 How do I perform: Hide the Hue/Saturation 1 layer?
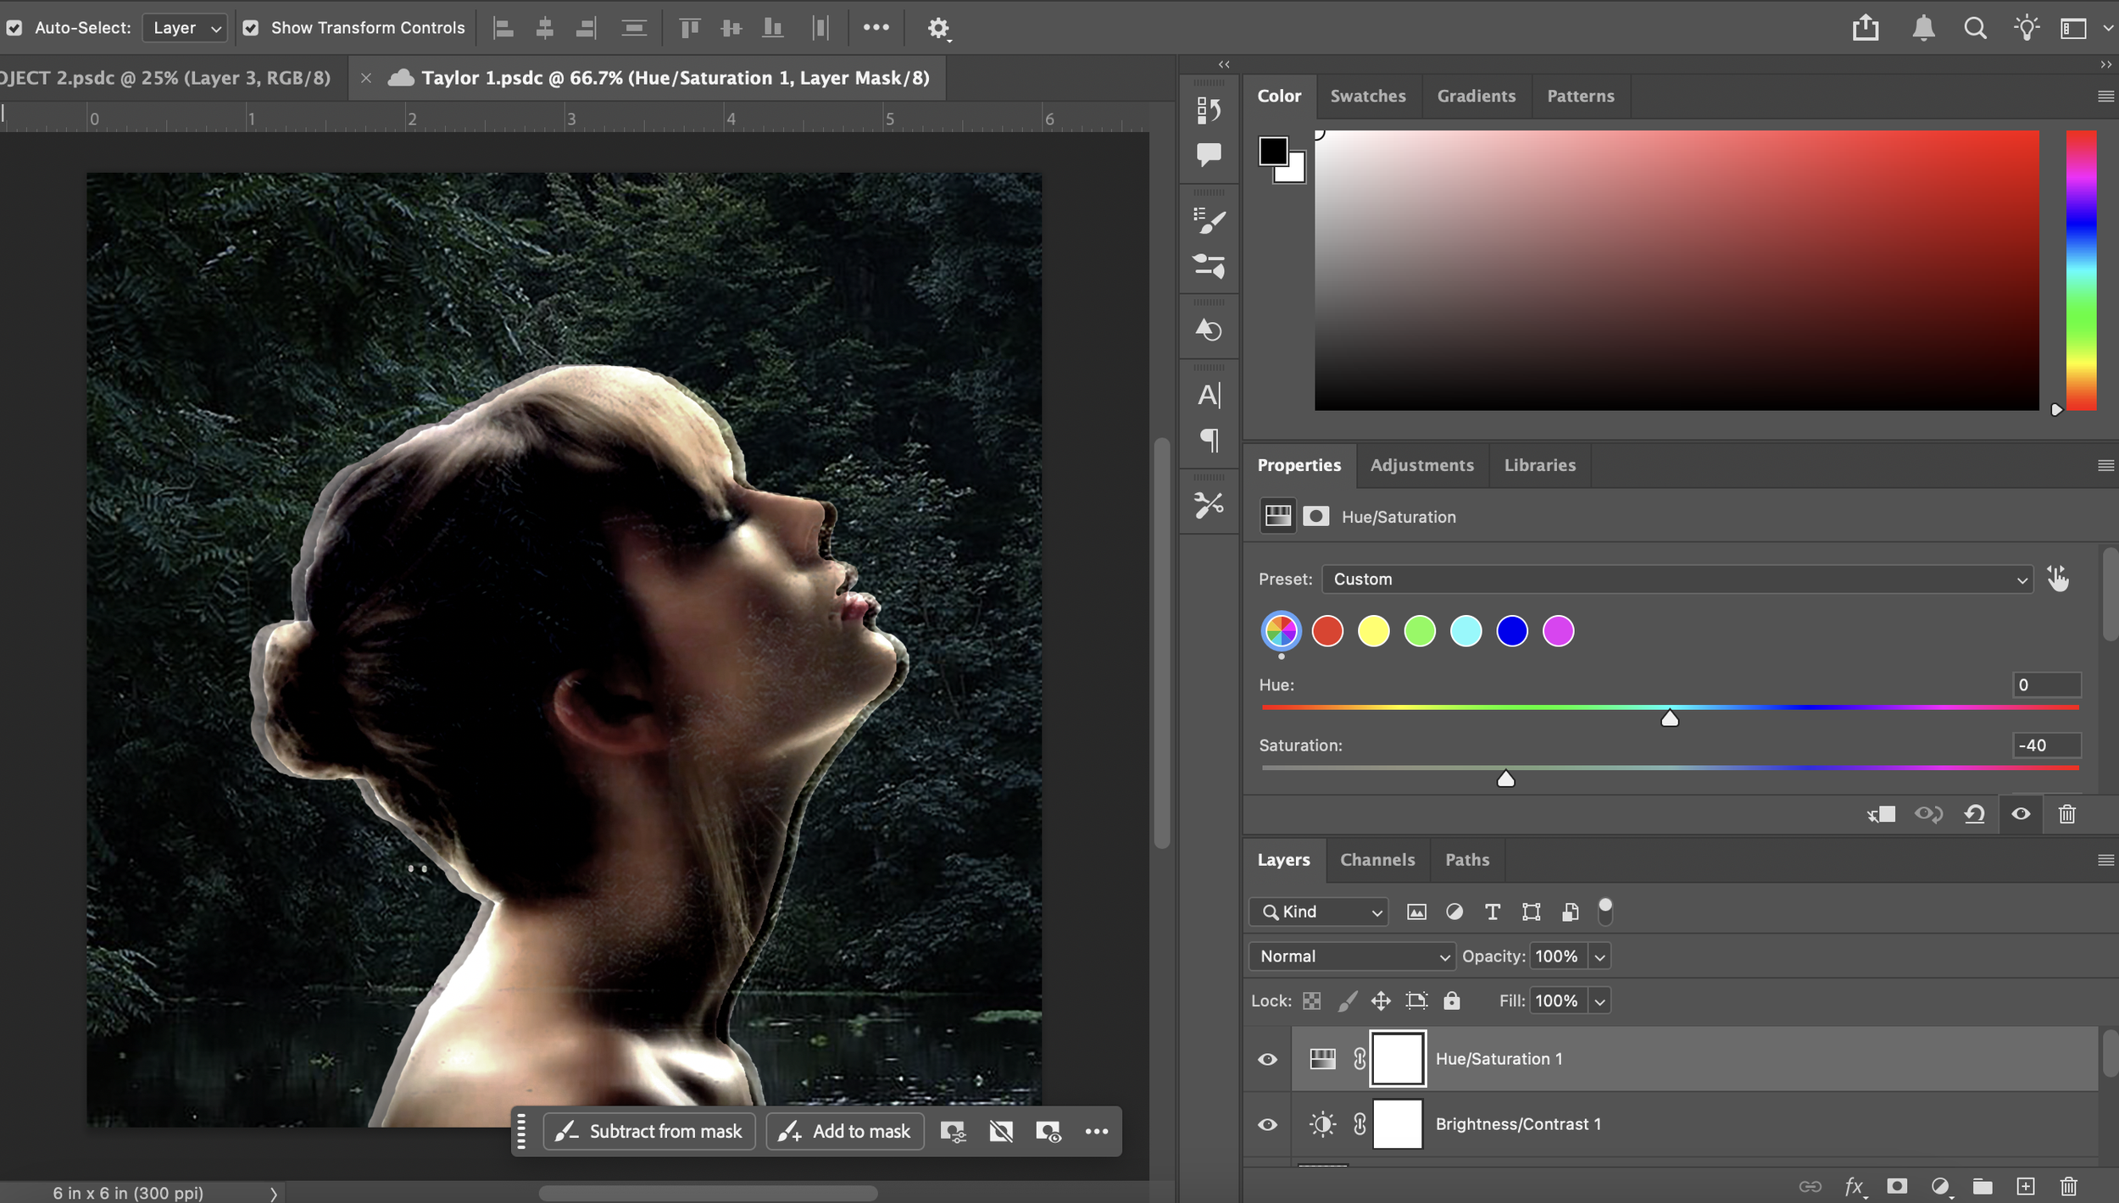[x=1267, y=1059]
